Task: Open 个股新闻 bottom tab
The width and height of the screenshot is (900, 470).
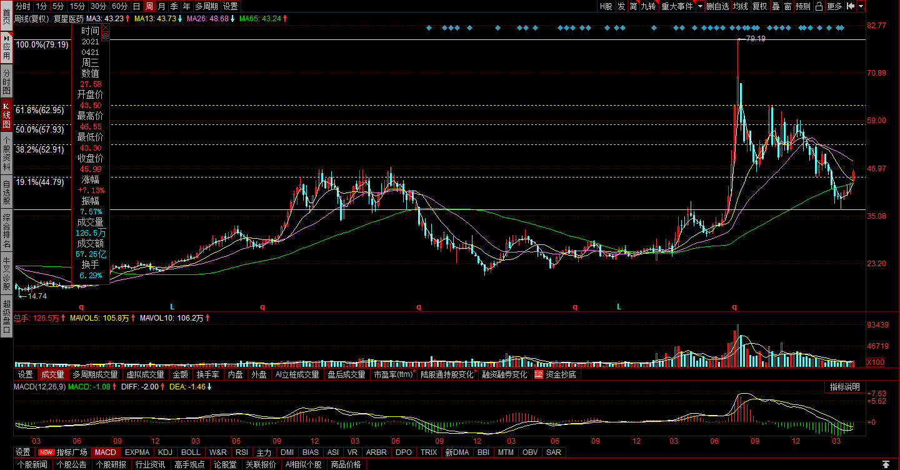Action: tap(32, 464)
